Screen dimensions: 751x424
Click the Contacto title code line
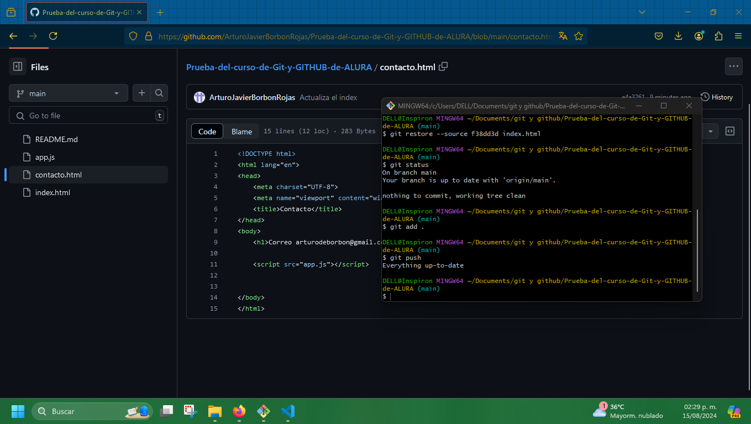pos(298,209)
